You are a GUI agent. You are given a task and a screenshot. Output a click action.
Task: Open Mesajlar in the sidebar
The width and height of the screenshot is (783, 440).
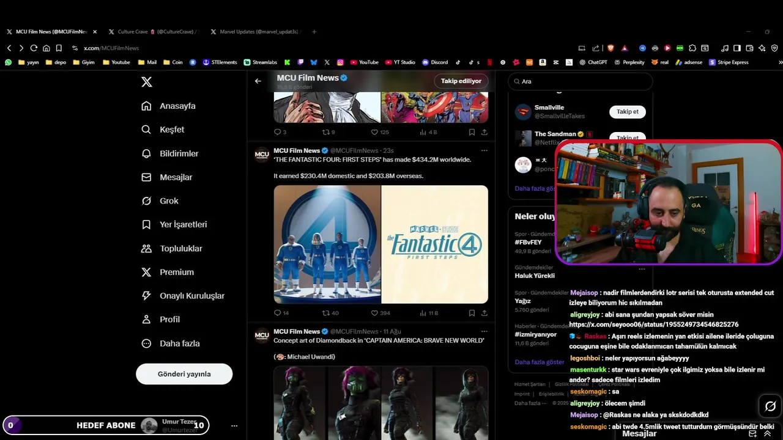(x=166, y=177)
